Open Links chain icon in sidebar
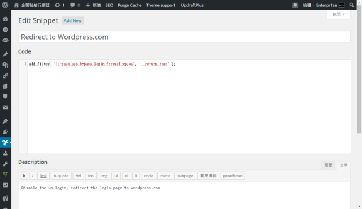The height and width of the screenshot is (209, 362). click(5, 76)
